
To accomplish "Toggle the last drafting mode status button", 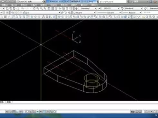I will pos(54,112).
